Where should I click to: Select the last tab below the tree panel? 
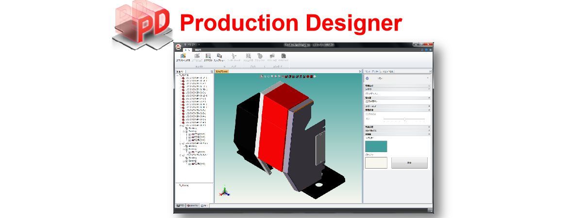coord(204,205)
